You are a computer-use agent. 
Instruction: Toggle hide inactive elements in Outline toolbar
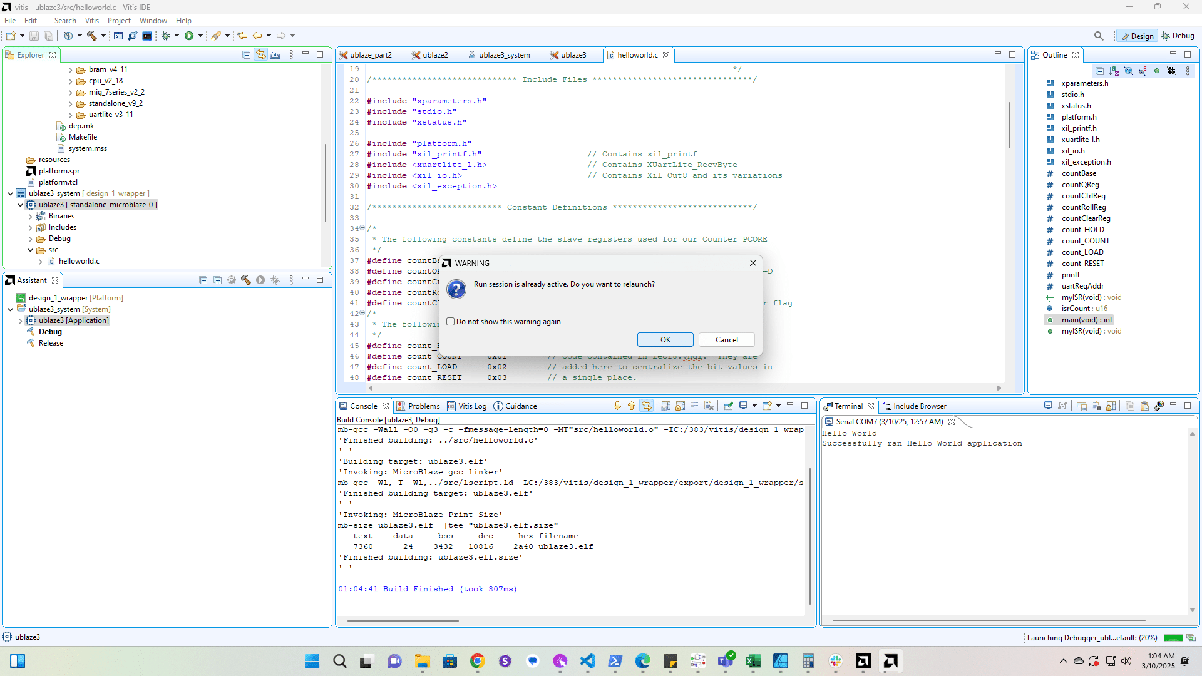(1171, 71)
